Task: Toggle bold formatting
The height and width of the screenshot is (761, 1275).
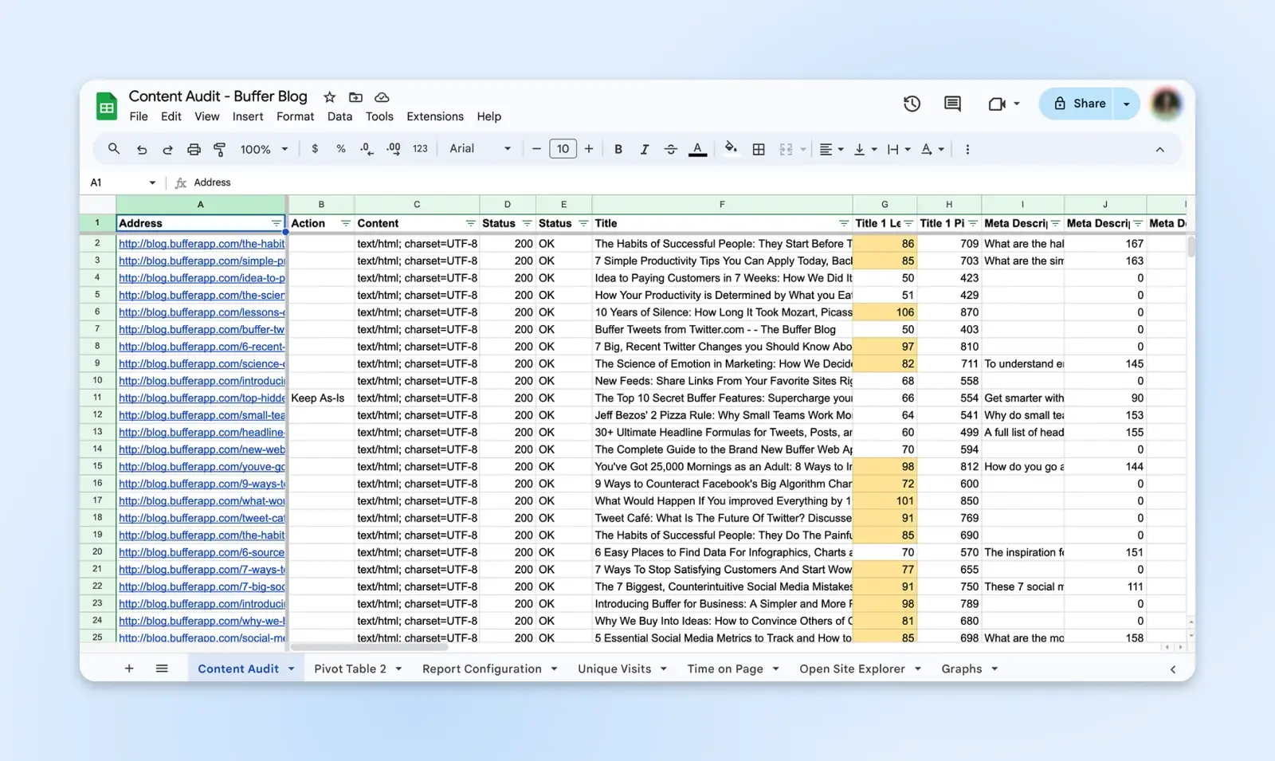Action: click(x=618, y=149)
